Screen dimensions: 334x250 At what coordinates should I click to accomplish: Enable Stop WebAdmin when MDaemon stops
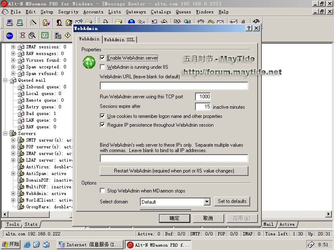pos(103,191)
